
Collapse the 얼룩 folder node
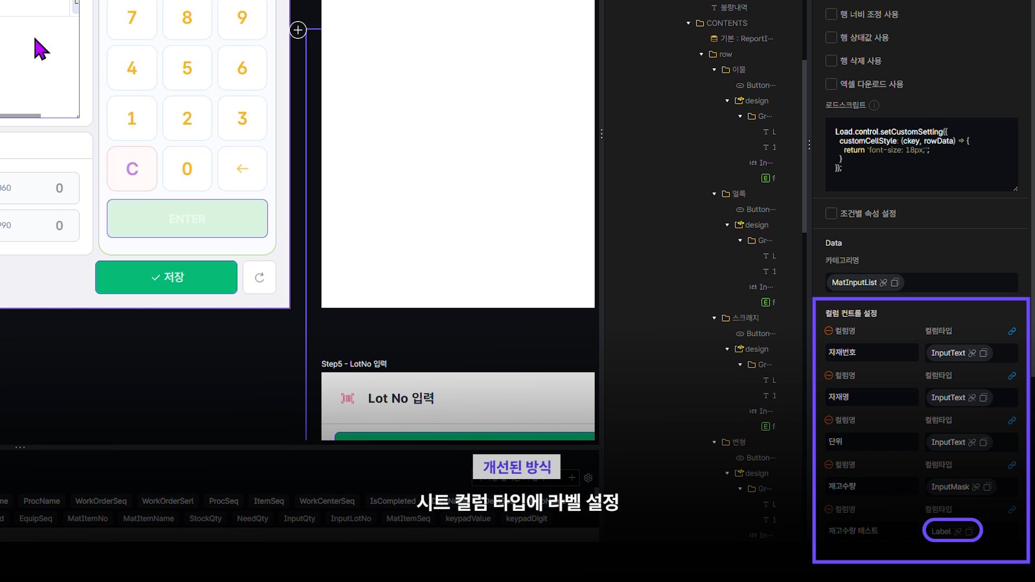point(714,194)
